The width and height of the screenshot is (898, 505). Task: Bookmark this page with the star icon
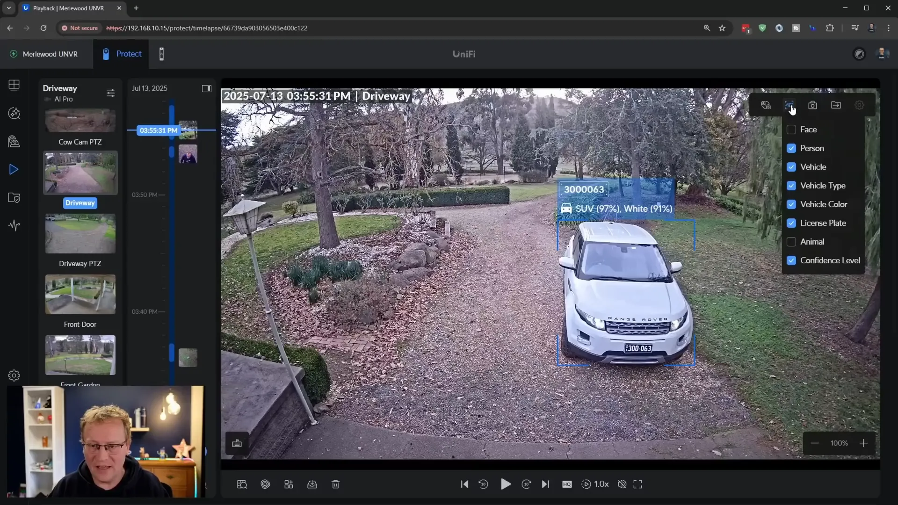coord(722,28)
